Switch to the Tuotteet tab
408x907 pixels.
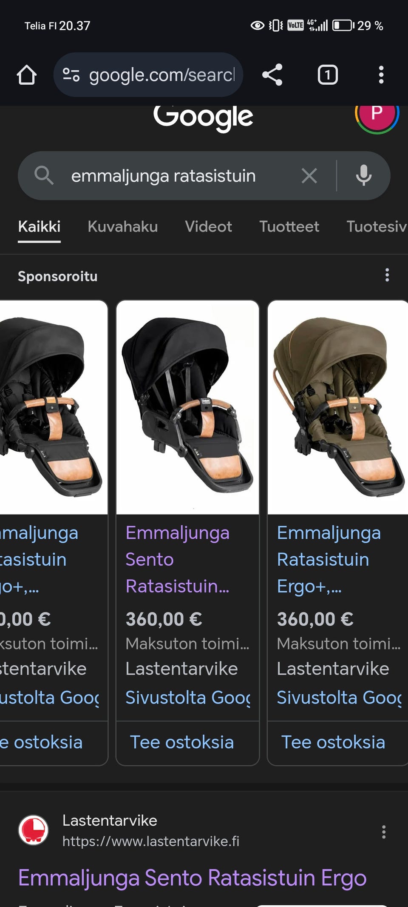pyautogui.click(x=289, y=226)
